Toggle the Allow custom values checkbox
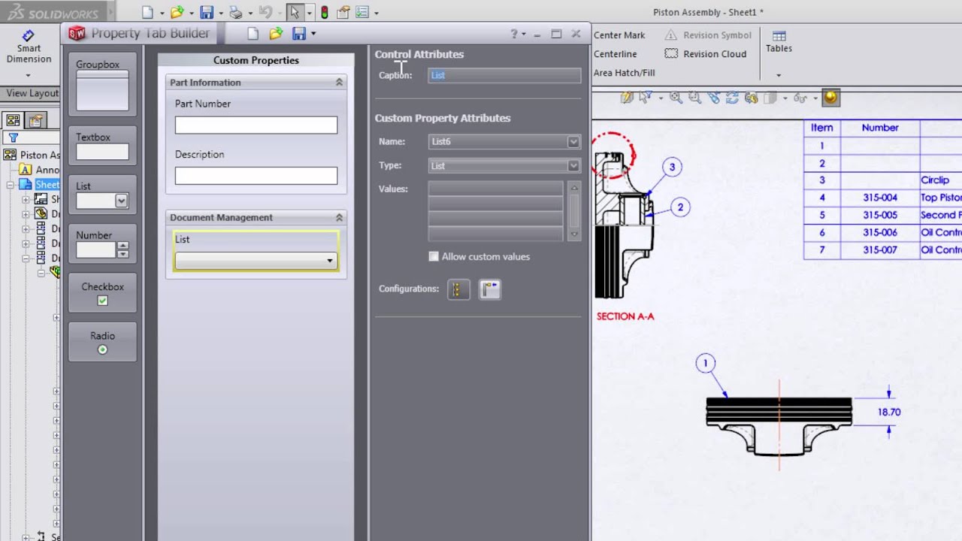 click(434, 256)
